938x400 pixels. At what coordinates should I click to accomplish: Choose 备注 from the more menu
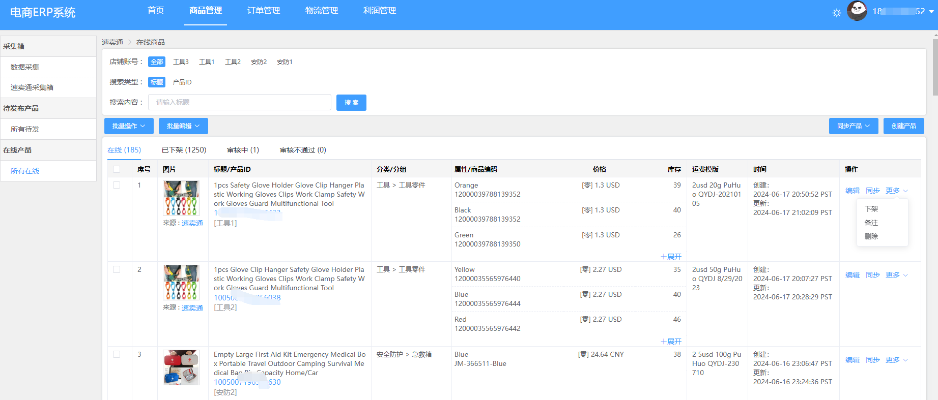point(871,223)
